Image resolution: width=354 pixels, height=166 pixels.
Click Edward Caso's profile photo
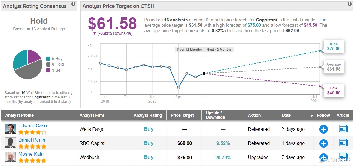click(10, 128)
